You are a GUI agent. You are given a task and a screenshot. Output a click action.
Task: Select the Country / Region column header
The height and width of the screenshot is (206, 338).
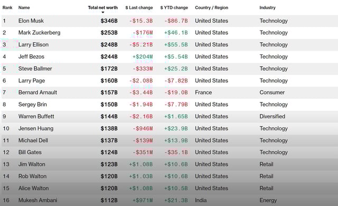coord(211,7)
